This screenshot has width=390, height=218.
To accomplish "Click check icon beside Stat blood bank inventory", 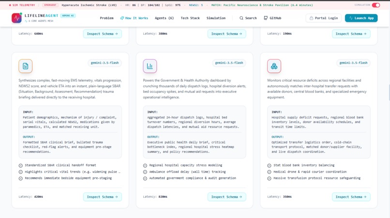I will pyautogui.click(x=269, y=165).
